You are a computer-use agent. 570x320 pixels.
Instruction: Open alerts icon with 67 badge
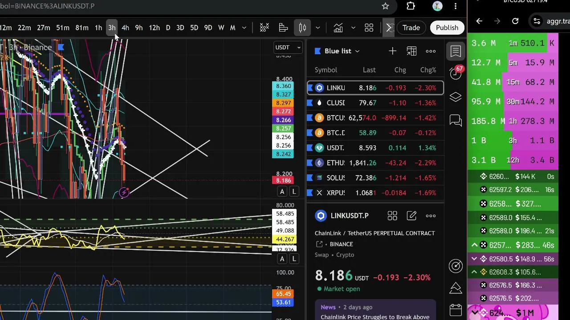[456, 73]
